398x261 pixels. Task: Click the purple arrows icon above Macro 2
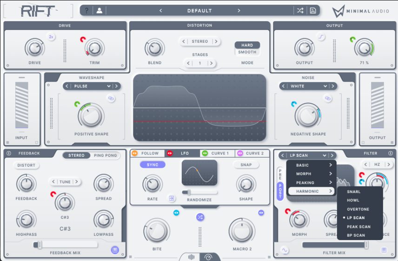(261, 213)
